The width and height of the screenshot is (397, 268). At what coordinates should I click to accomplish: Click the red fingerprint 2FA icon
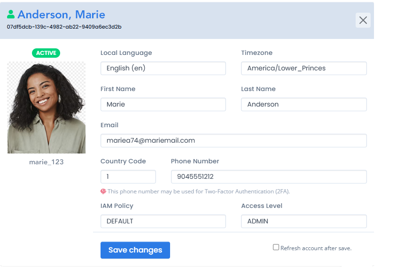click(x=103, y=191)
